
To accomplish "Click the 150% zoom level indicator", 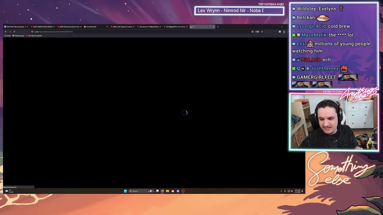I will click(257, 32).
